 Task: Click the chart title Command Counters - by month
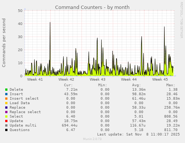pyautogui.click(x=92, y=7)
